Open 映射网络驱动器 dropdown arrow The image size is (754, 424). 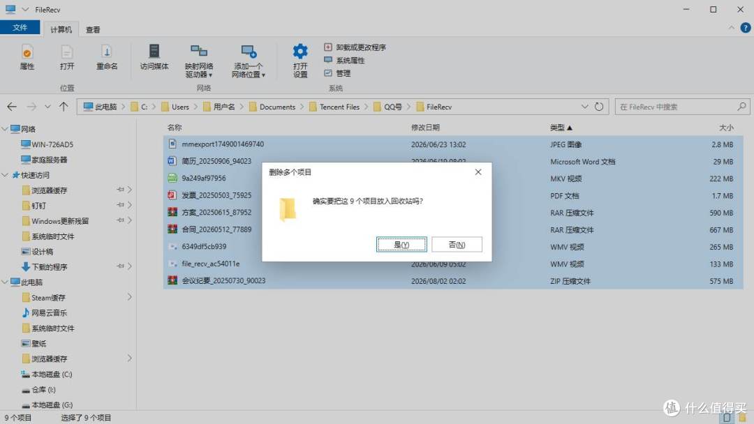pyautogui.click(x=210, y=75)
